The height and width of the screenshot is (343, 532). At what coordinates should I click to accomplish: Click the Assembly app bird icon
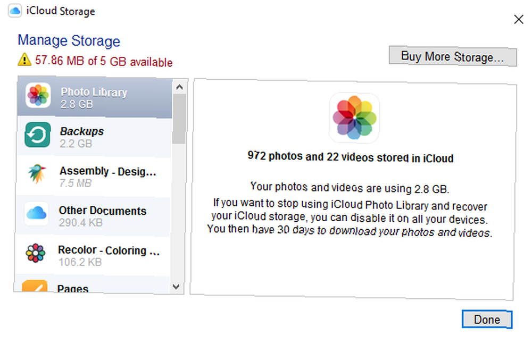37,174
